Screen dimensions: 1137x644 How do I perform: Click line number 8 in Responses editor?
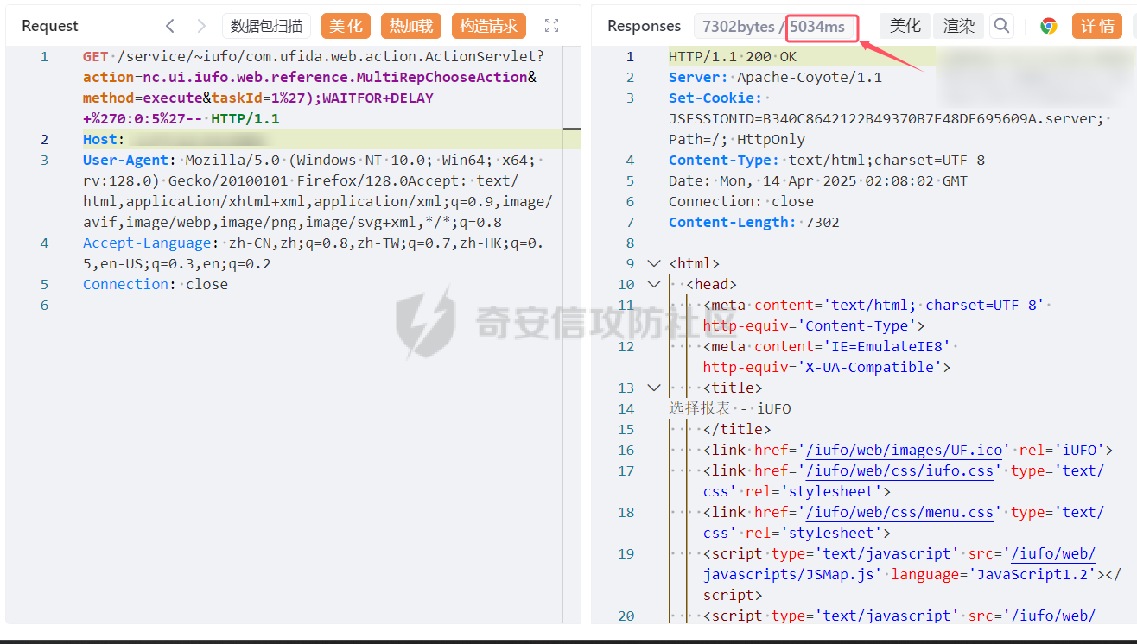pyautogui.click(x=630, y=243)
